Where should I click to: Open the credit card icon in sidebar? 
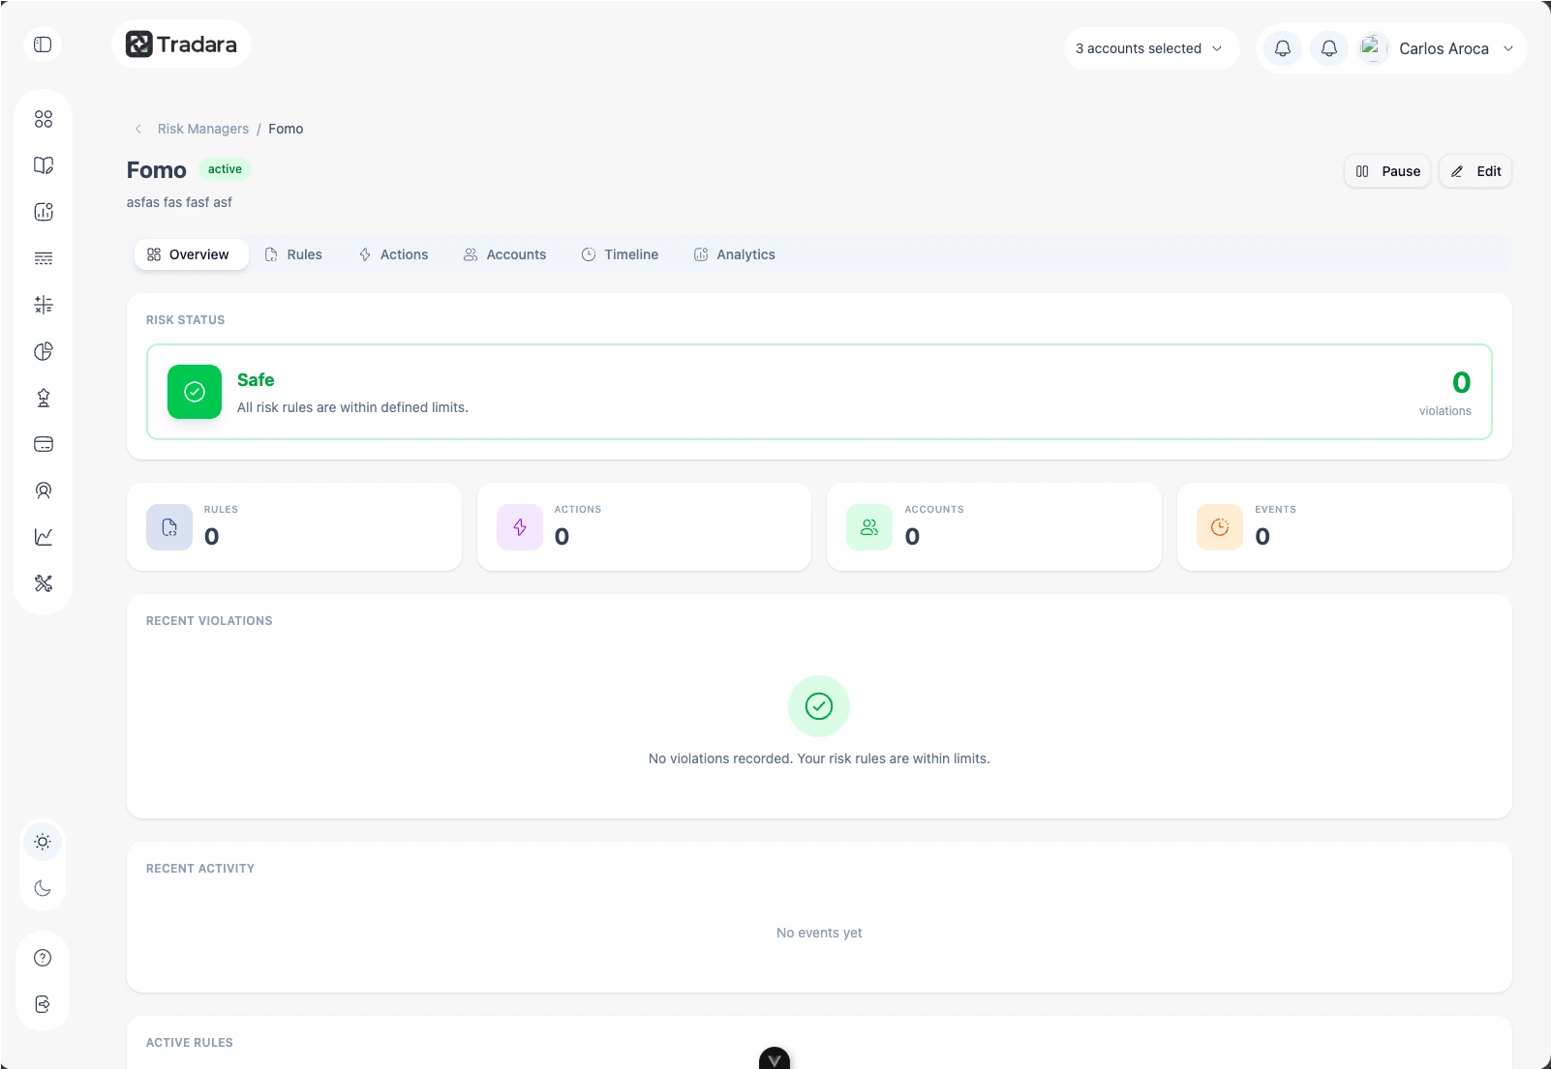point(44,444)
